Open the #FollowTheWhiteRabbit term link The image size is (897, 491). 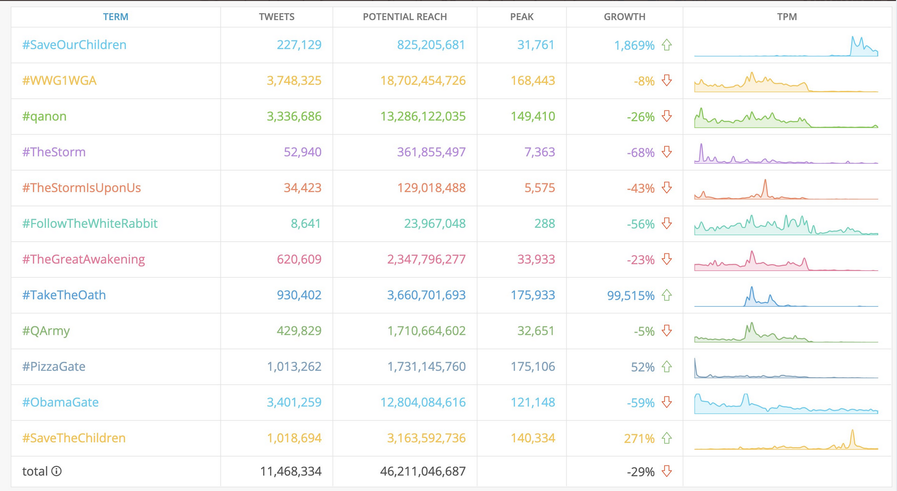(90, 223)
